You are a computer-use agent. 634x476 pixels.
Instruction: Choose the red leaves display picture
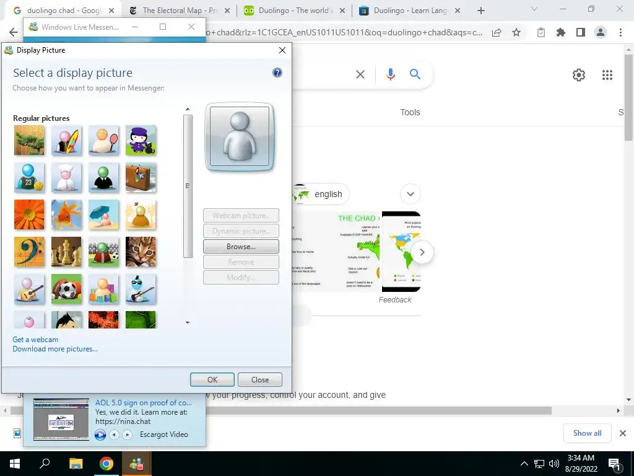click(x=103, y=320)
